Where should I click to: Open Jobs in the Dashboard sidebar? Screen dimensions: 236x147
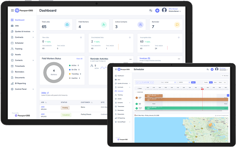[x=17, y=26]
